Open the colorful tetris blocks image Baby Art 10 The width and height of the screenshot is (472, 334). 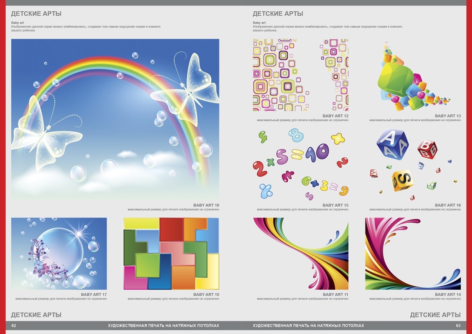pyautogui.click(x=171, y=254)
